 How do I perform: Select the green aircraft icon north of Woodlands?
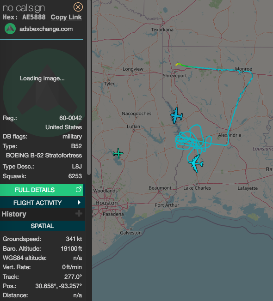click(118, 153)
